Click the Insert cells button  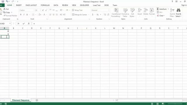click(140, 12)
